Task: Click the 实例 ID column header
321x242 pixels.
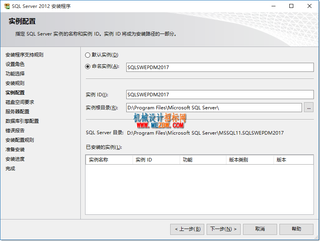Action: tap(156, 160)
